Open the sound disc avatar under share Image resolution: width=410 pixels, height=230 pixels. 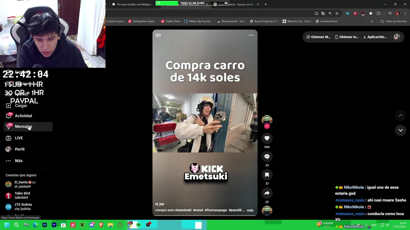267,211
